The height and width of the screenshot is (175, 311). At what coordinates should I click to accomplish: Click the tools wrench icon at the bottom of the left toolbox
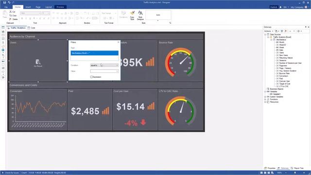3,78
